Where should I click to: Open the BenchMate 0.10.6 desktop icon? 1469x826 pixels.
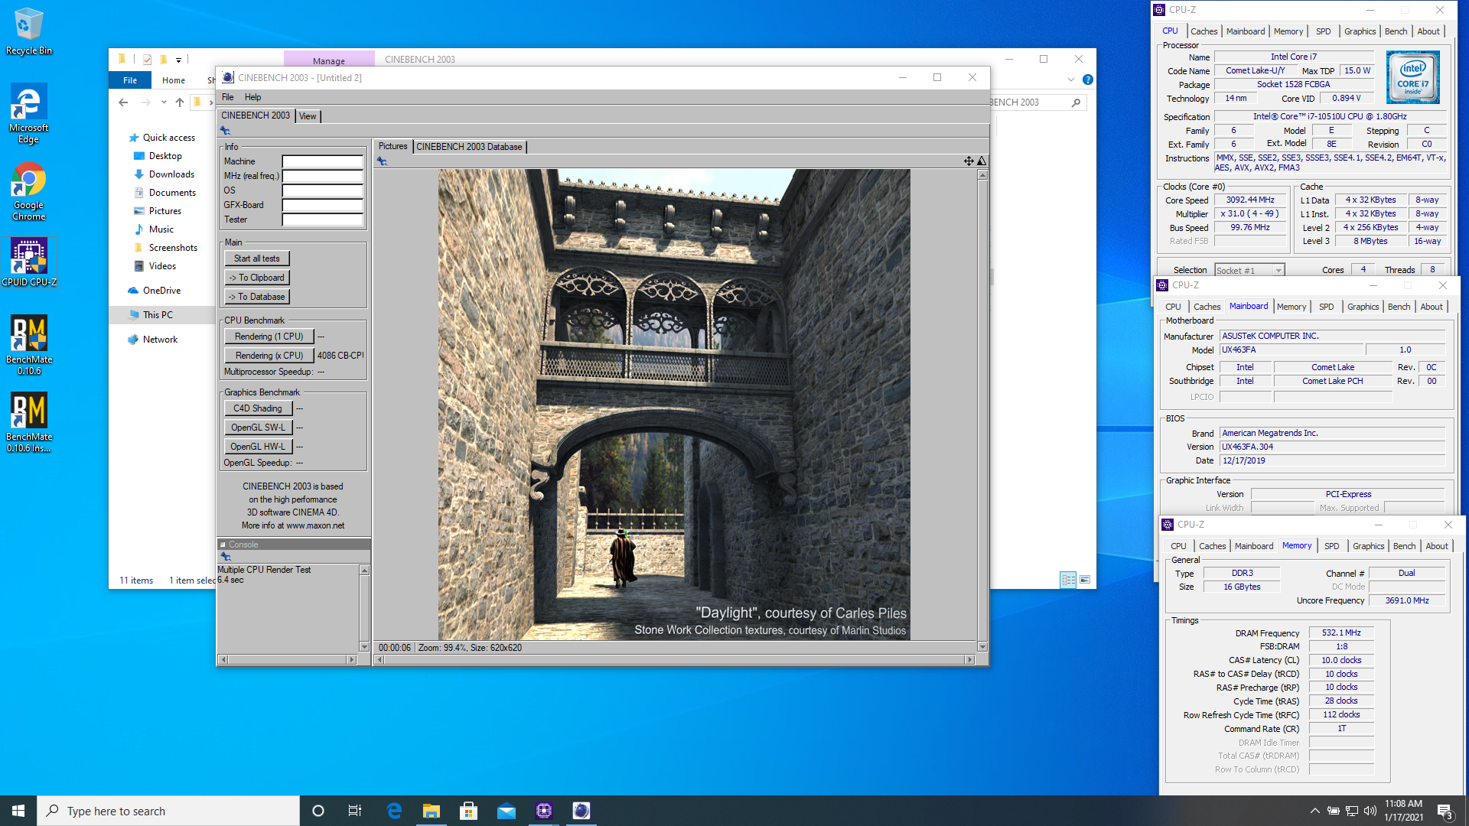(x=28, y=345)
